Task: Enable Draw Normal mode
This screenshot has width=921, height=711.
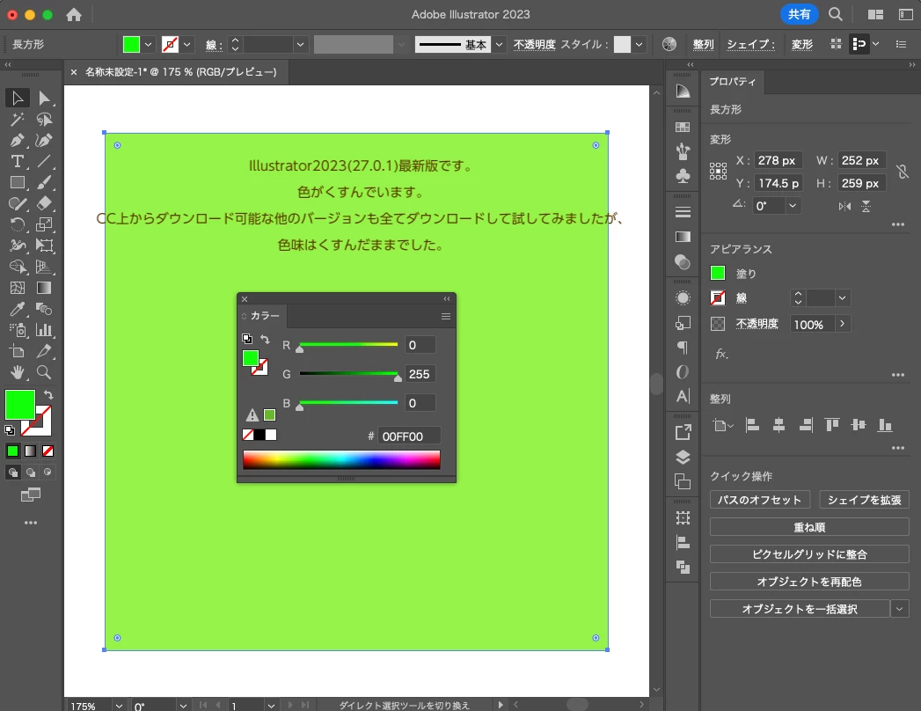Action: (x=12, y=472)
